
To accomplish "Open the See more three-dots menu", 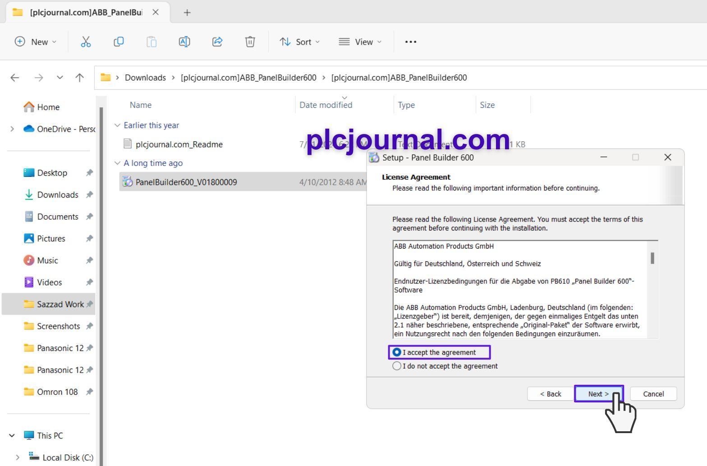I will (x=411, y=42).
